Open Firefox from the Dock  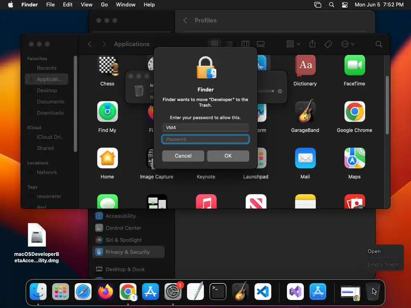pyautogui.click(x=106, y=292)
